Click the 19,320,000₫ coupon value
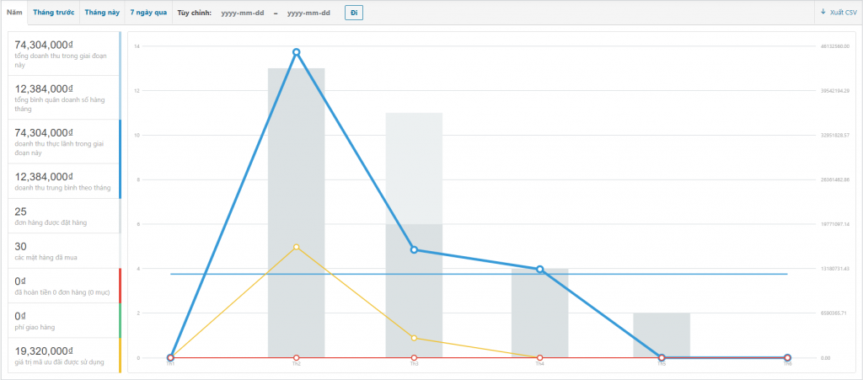 pyautogui.click(x=44, y=351)
